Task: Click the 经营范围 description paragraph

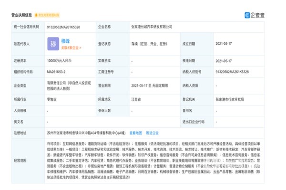Action: 153,161
